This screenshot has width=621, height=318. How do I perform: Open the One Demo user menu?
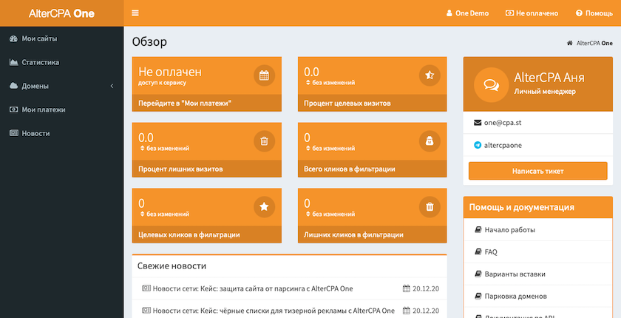click(x=467, y=13)
